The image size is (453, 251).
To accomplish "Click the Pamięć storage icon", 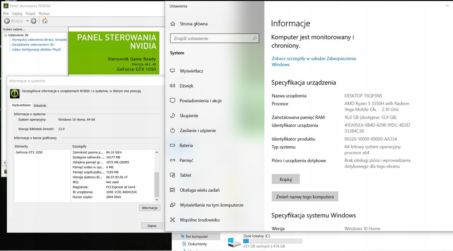I will pyautogui.click(x=173, y=160).
